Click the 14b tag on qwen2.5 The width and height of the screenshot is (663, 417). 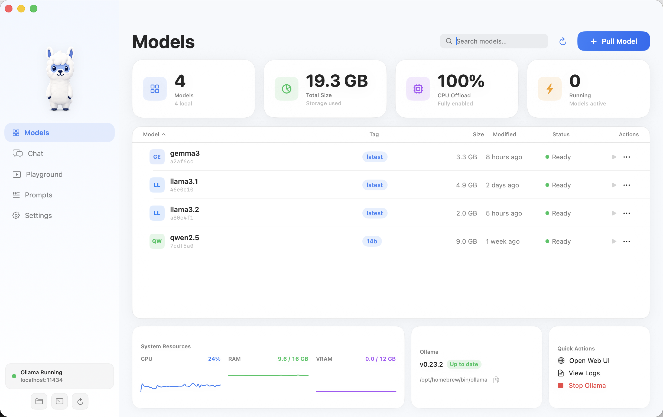tap(372, 241)
